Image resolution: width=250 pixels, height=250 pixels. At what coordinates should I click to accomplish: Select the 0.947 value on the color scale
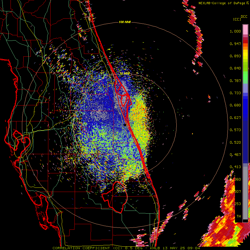click(x=235, y=44)
